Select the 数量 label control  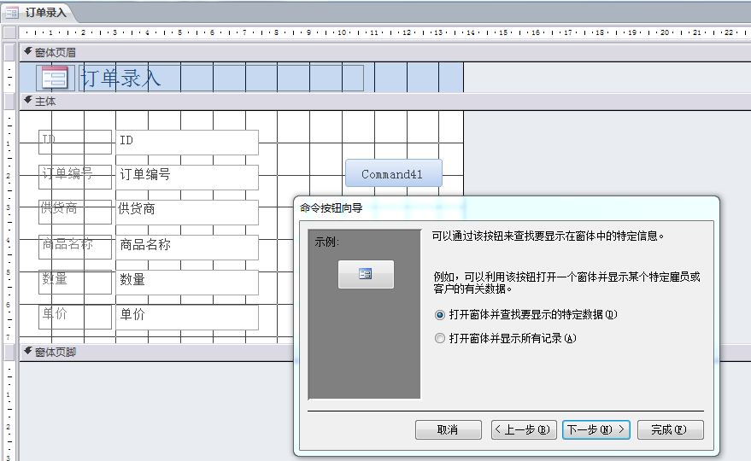pos(75,282)
